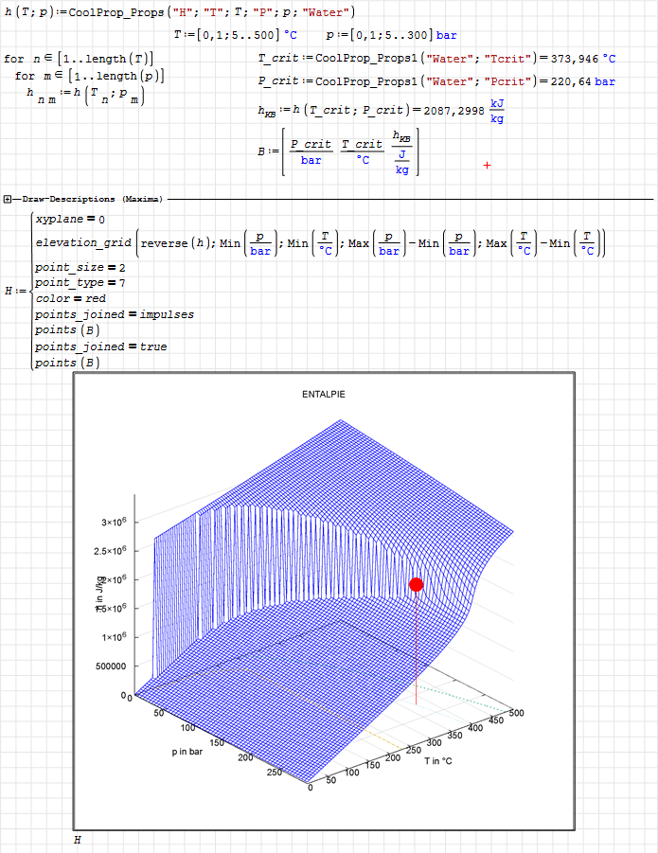The height and width of the screenshot is (853, 658).
Task: Select the red critical point dot on the plot
Action: pyautogui.click(x=416, y=585)
